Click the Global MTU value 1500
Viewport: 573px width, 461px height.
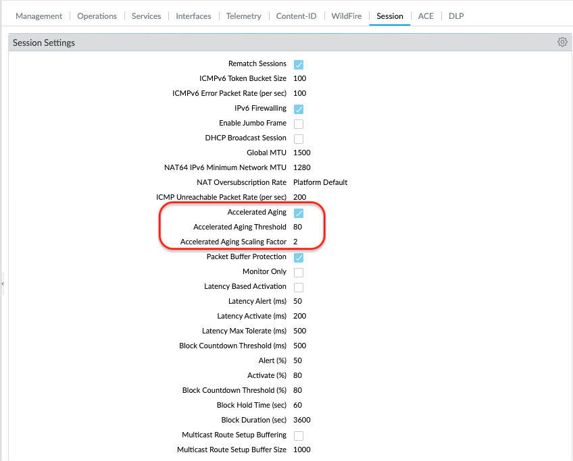(x=302, y=153)
